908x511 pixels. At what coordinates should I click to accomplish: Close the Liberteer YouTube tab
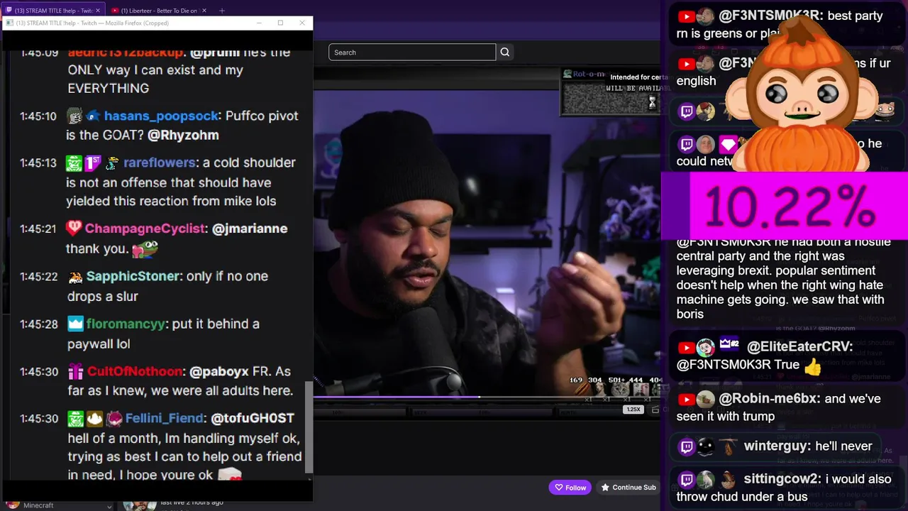(x=204, y=11)
